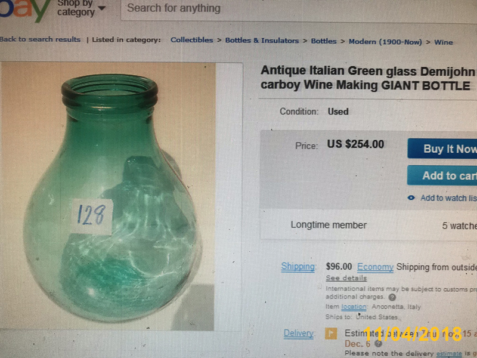
Task: Click the Delivery label link
Action: coord(299,334)
